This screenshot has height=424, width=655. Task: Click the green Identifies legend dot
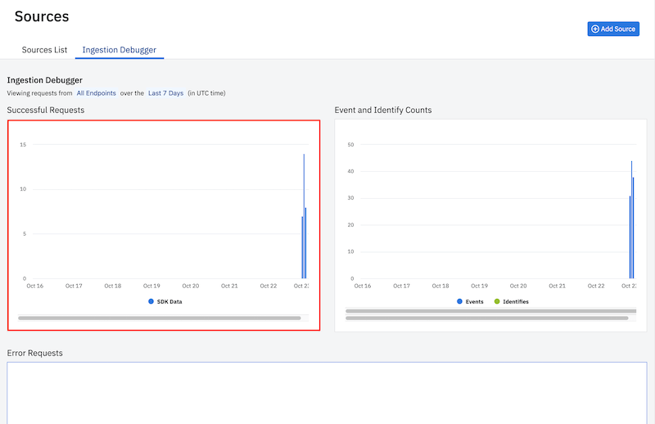point(497,302)
